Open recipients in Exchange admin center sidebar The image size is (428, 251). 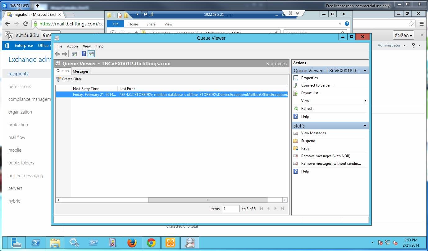tap(18, 74)
